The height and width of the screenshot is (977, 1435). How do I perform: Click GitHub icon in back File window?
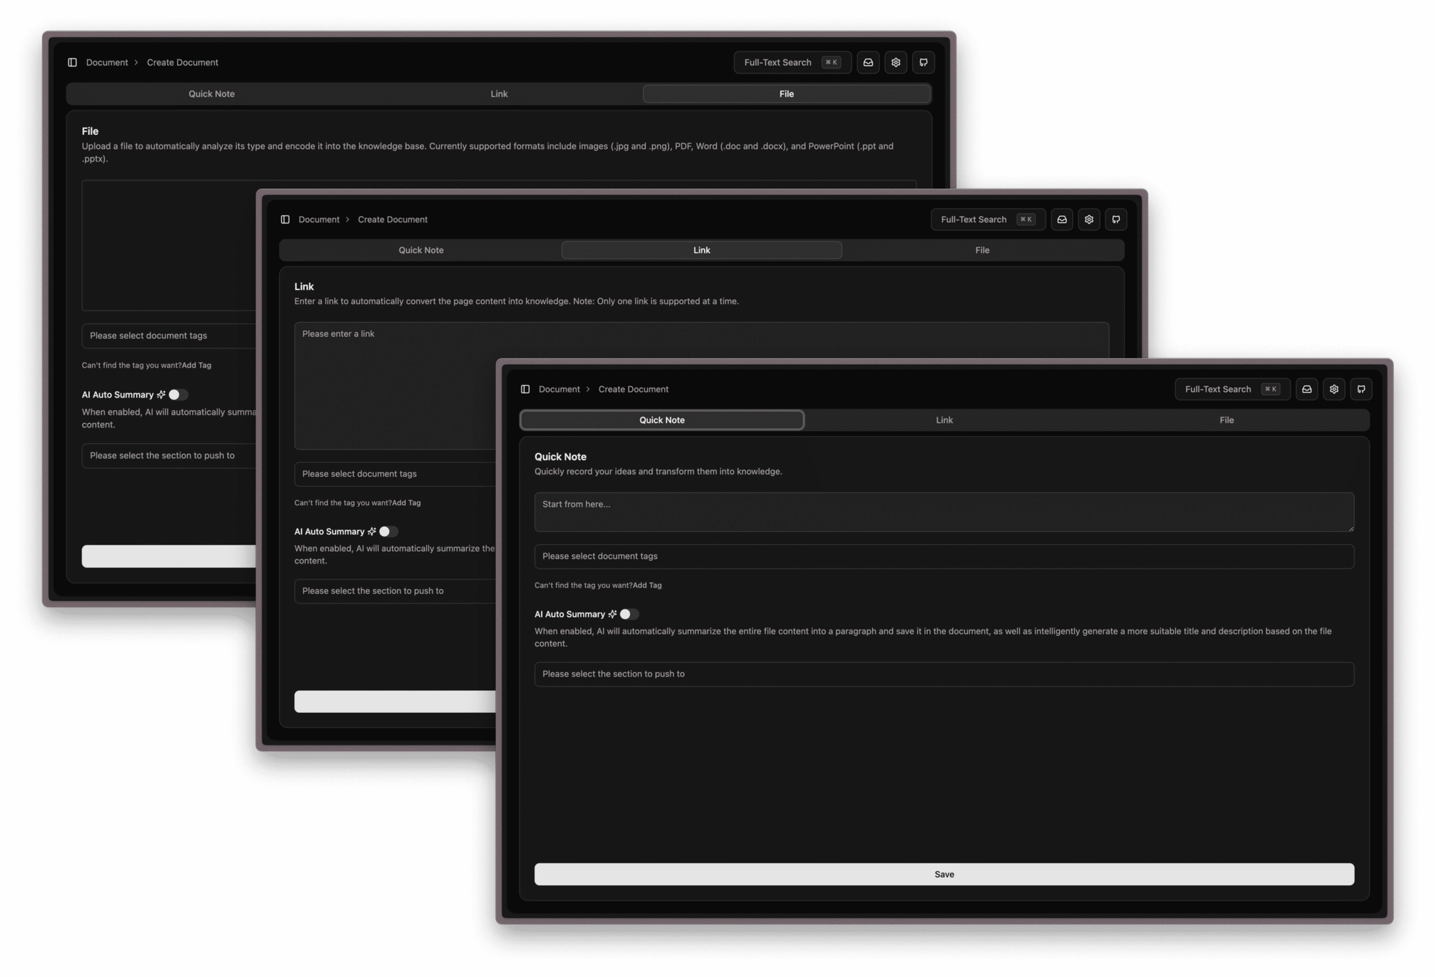coord(923,62)
